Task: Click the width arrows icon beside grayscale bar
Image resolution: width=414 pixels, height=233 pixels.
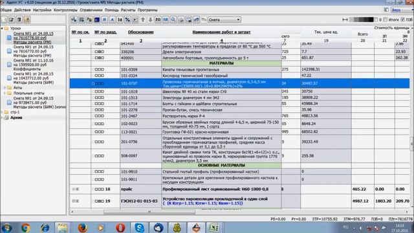Action: (x=345, y=19)
